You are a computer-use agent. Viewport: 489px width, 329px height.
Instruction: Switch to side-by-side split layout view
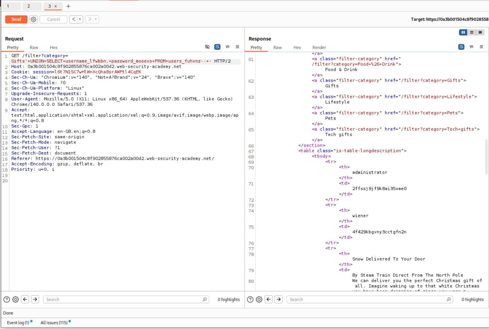click(x=463, y=32)
